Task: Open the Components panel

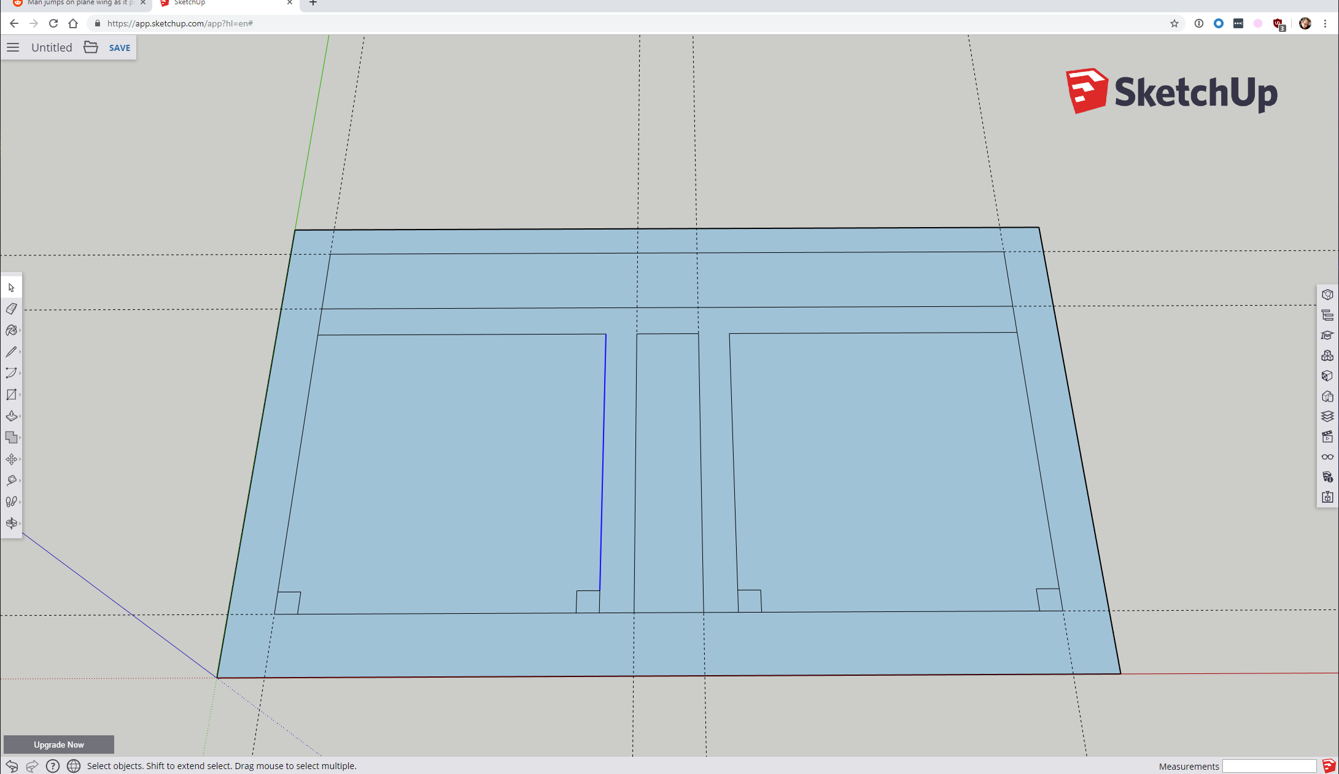Action: click(1327, 355)
